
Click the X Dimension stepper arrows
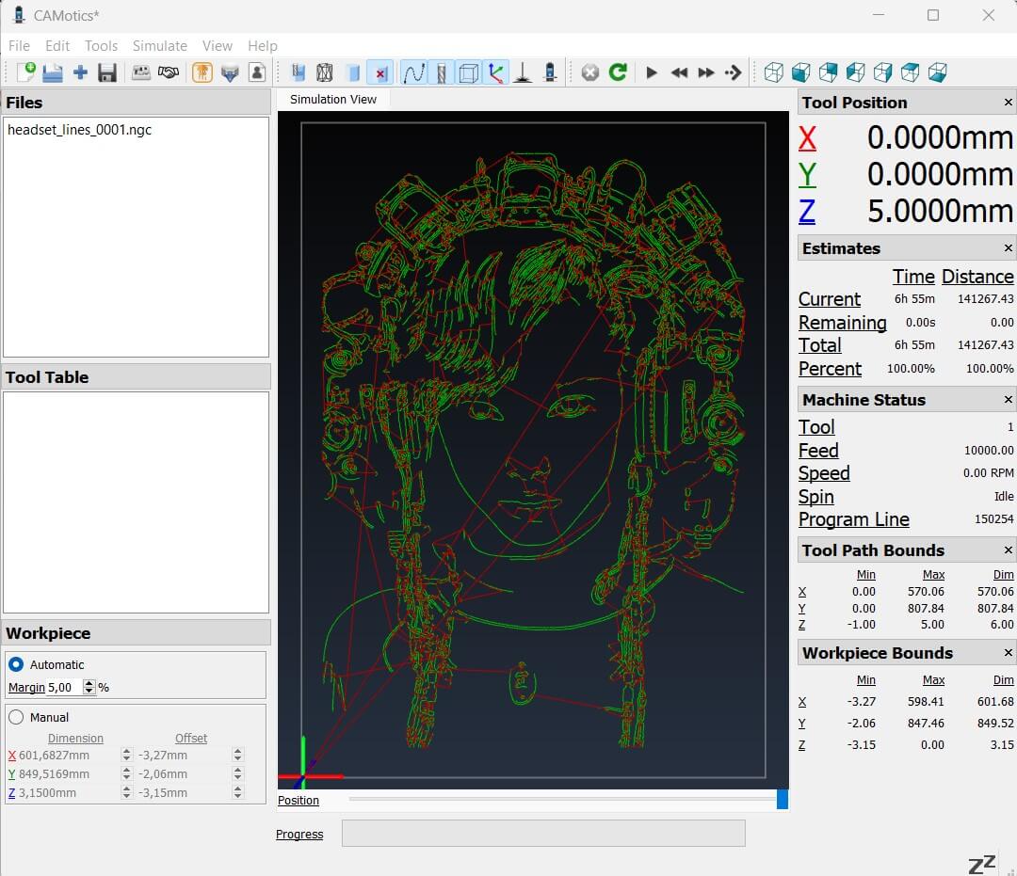click(126, 755)
